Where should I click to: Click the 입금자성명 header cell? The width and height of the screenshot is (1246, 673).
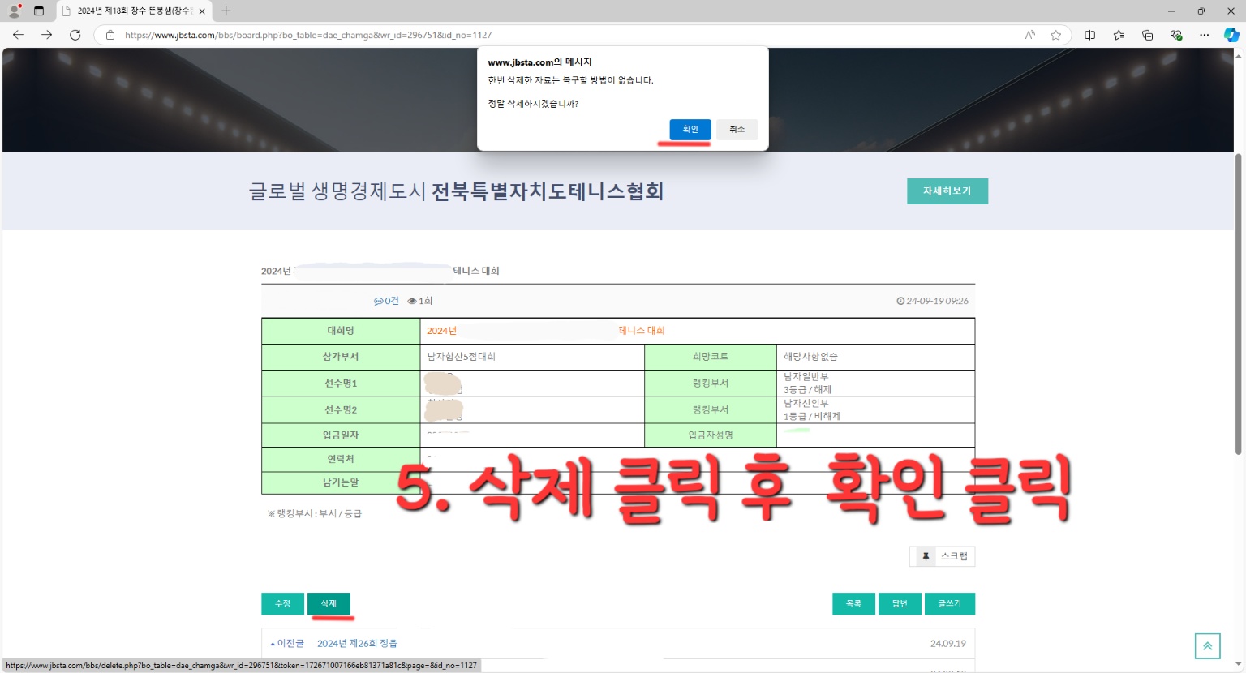[x=711, y=435]
